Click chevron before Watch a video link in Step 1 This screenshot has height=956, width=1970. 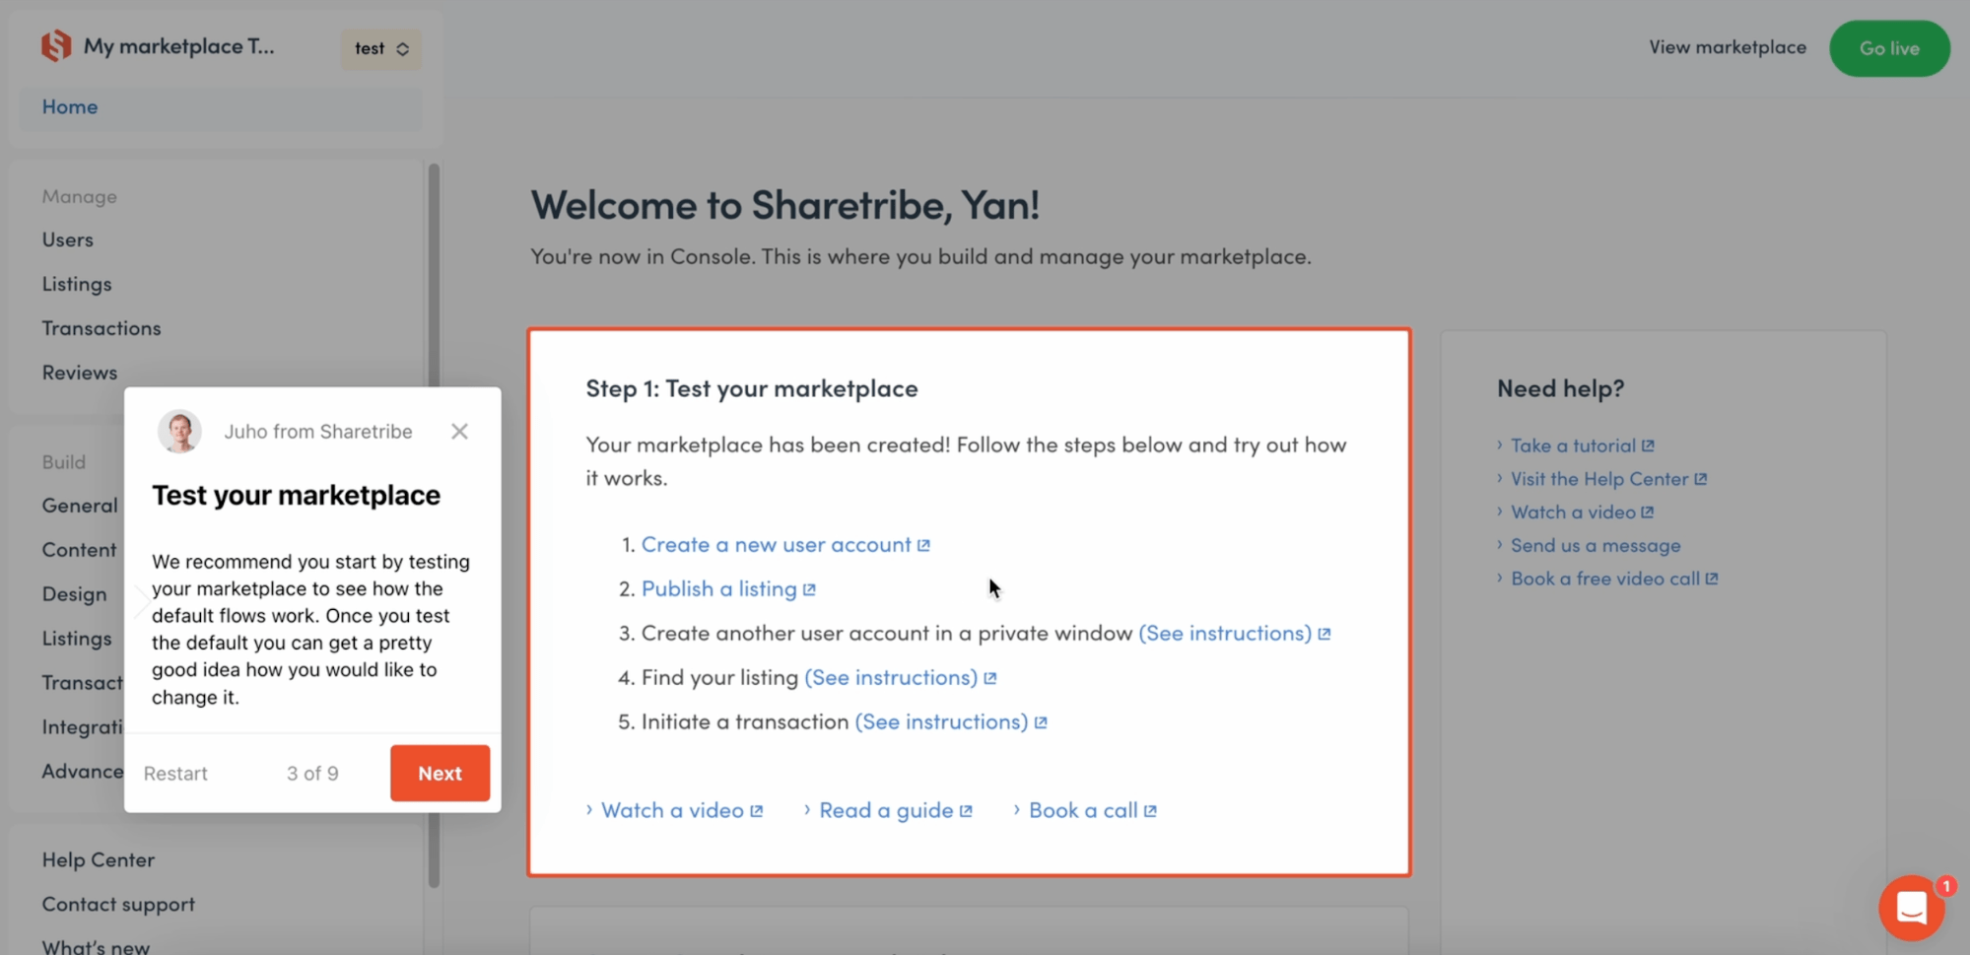589,810
